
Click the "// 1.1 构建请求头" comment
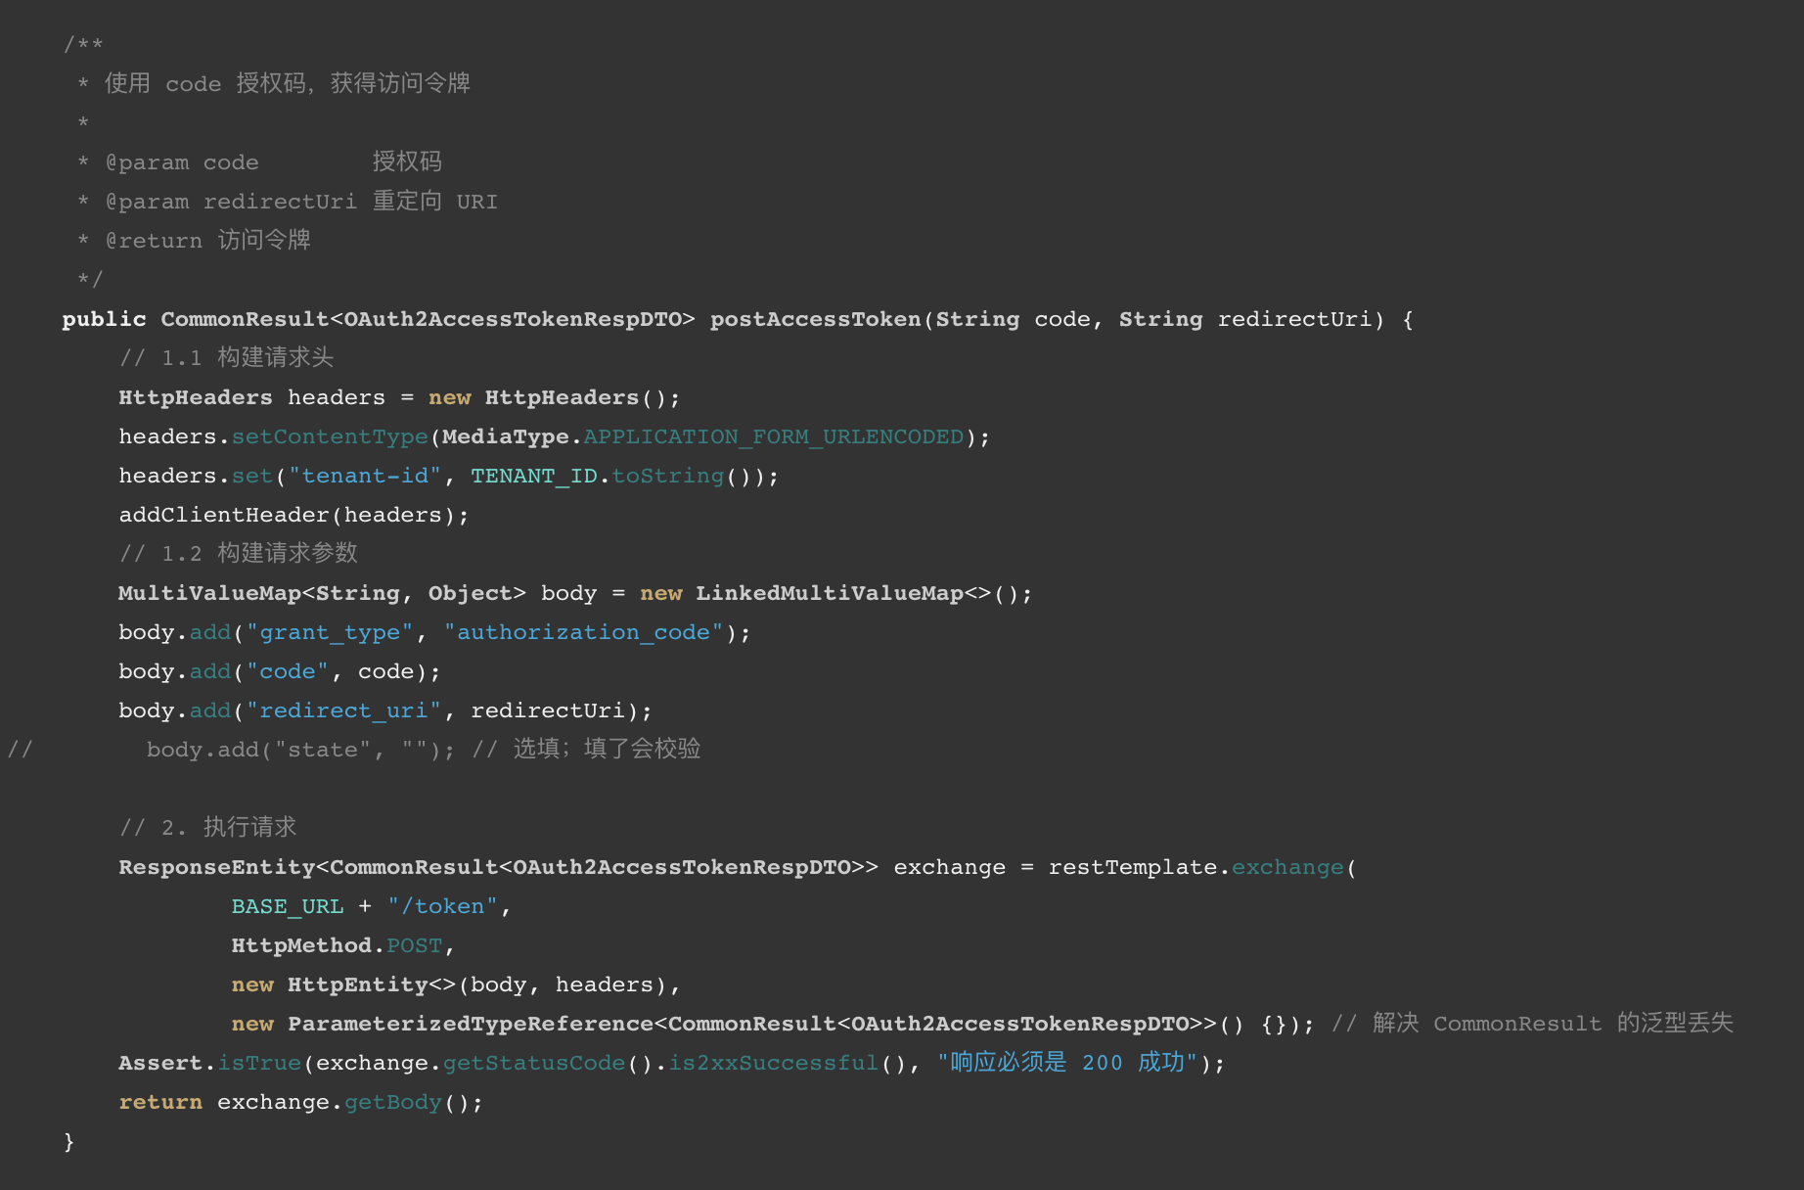(227, 358)
